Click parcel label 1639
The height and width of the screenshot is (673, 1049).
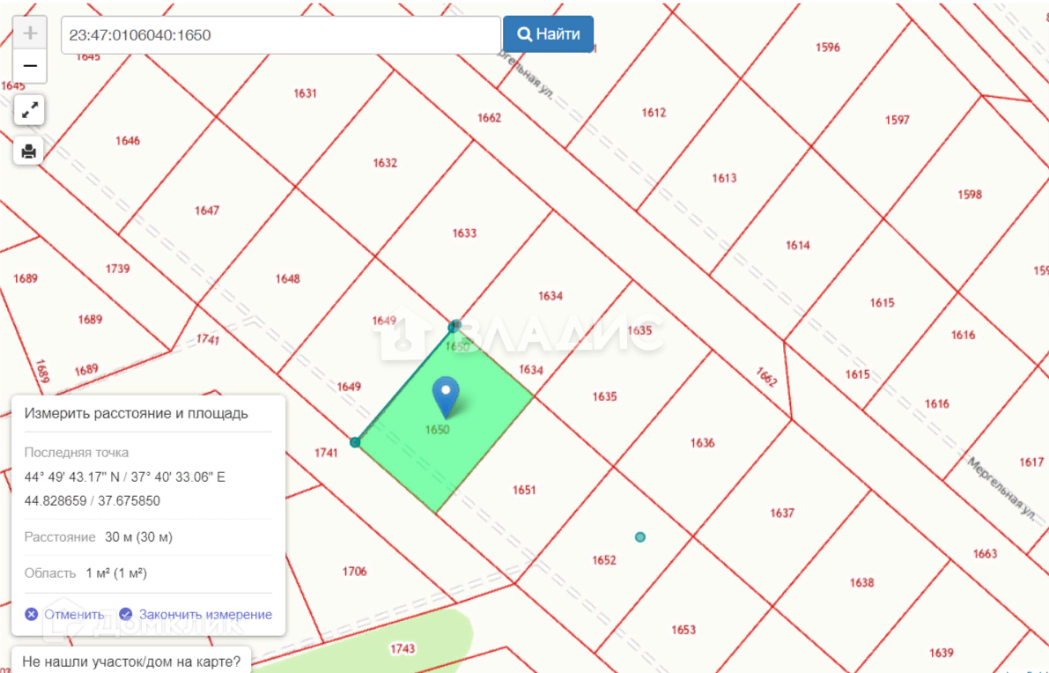point(942,653)
